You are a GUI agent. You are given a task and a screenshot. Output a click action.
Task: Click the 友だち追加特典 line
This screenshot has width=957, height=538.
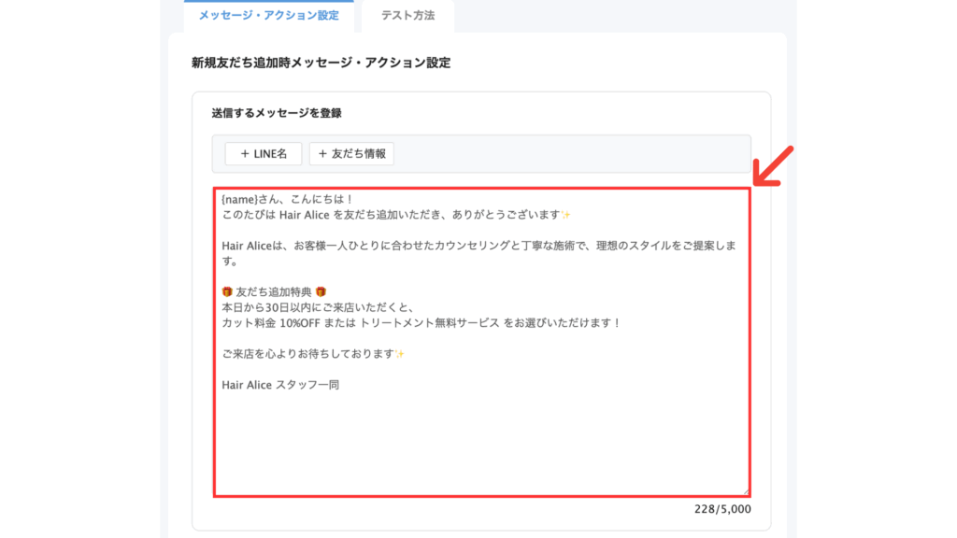[274, 291]
